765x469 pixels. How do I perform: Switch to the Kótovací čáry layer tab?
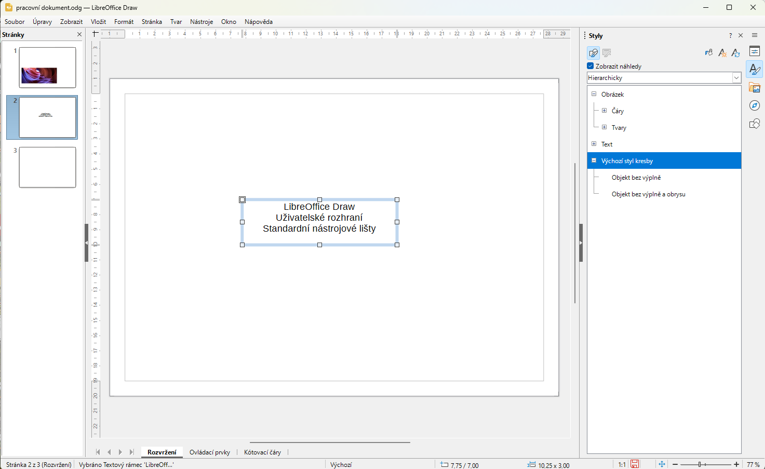[x=262, y=452]
